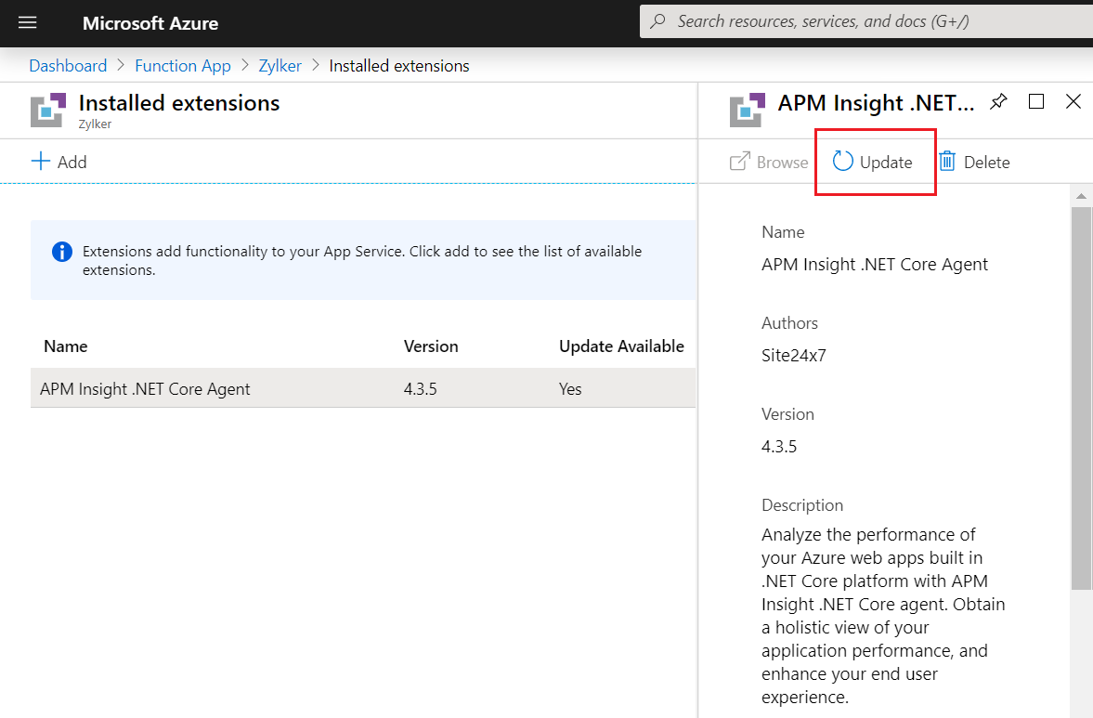Close the APM Insight details blade
1093x718 pixels.
pyautogui.click(x=1073, y=102)
